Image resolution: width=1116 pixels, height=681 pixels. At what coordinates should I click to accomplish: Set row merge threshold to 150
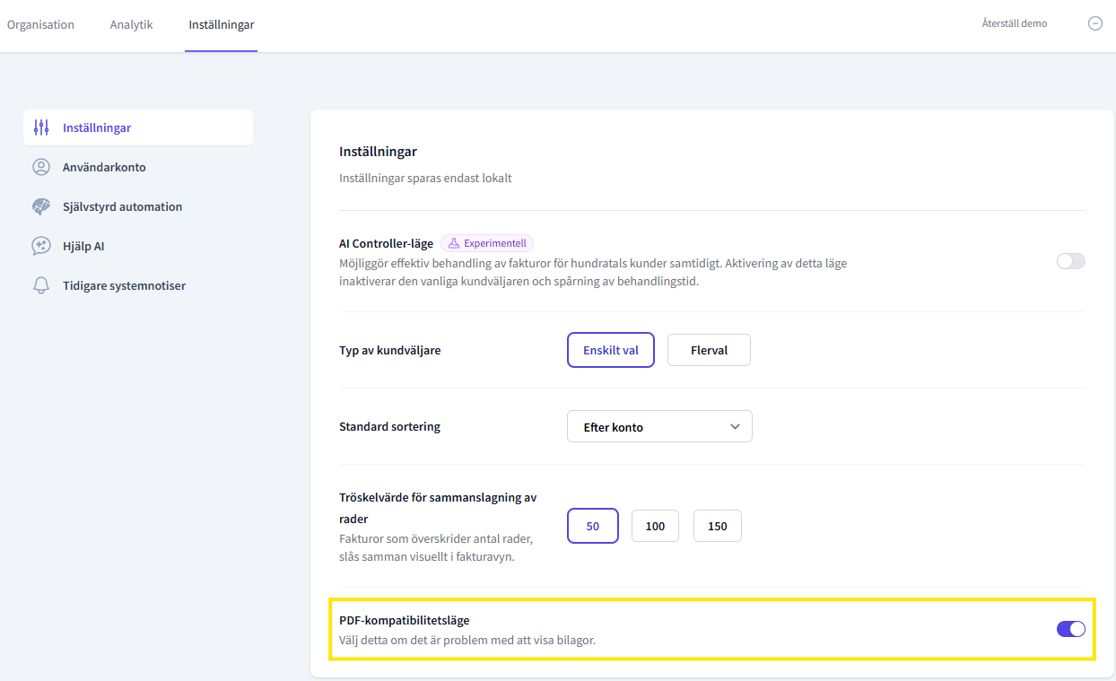[x=717, y=526]
